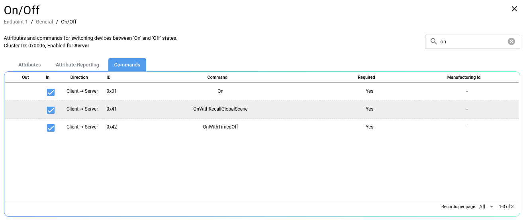Navigate to General breadcrumb

pyautogui.click(x=44, y=22)
